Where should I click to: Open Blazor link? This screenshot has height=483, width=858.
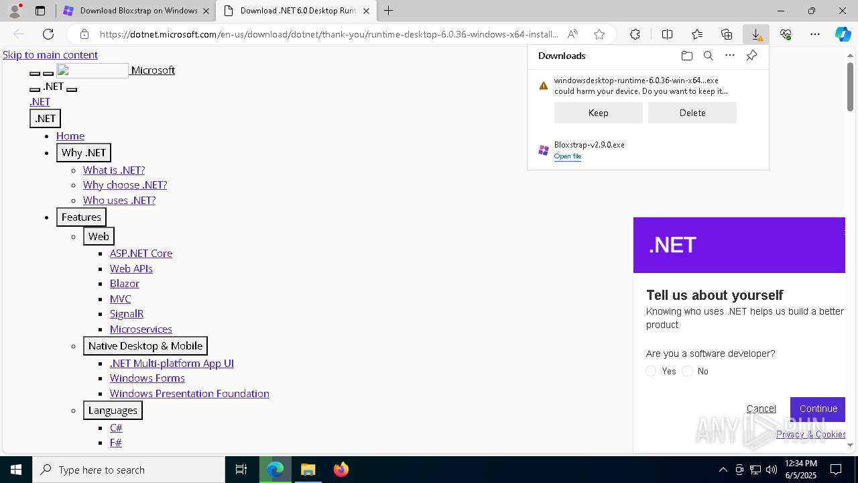coord(125,283)
